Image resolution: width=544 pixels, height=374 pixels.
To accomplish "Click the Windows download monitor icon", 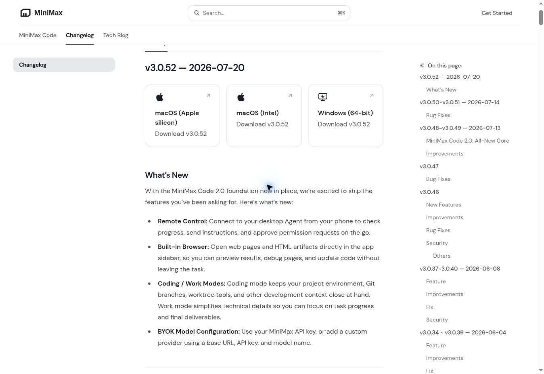I will pyautogui.click(x=323, y=97).
